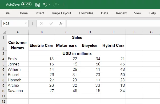Open the View ribbon tab

pyautogui.click(x=138, y=13)
